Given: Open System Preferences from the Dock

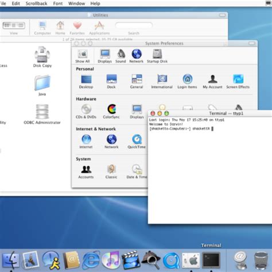Looking at the screenshot, I should pos(191,260).
